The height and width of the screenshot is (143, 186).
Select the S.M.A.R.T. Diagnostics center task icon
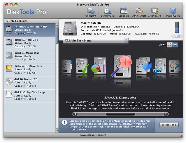pyautogui.click(x=122, y=66)
